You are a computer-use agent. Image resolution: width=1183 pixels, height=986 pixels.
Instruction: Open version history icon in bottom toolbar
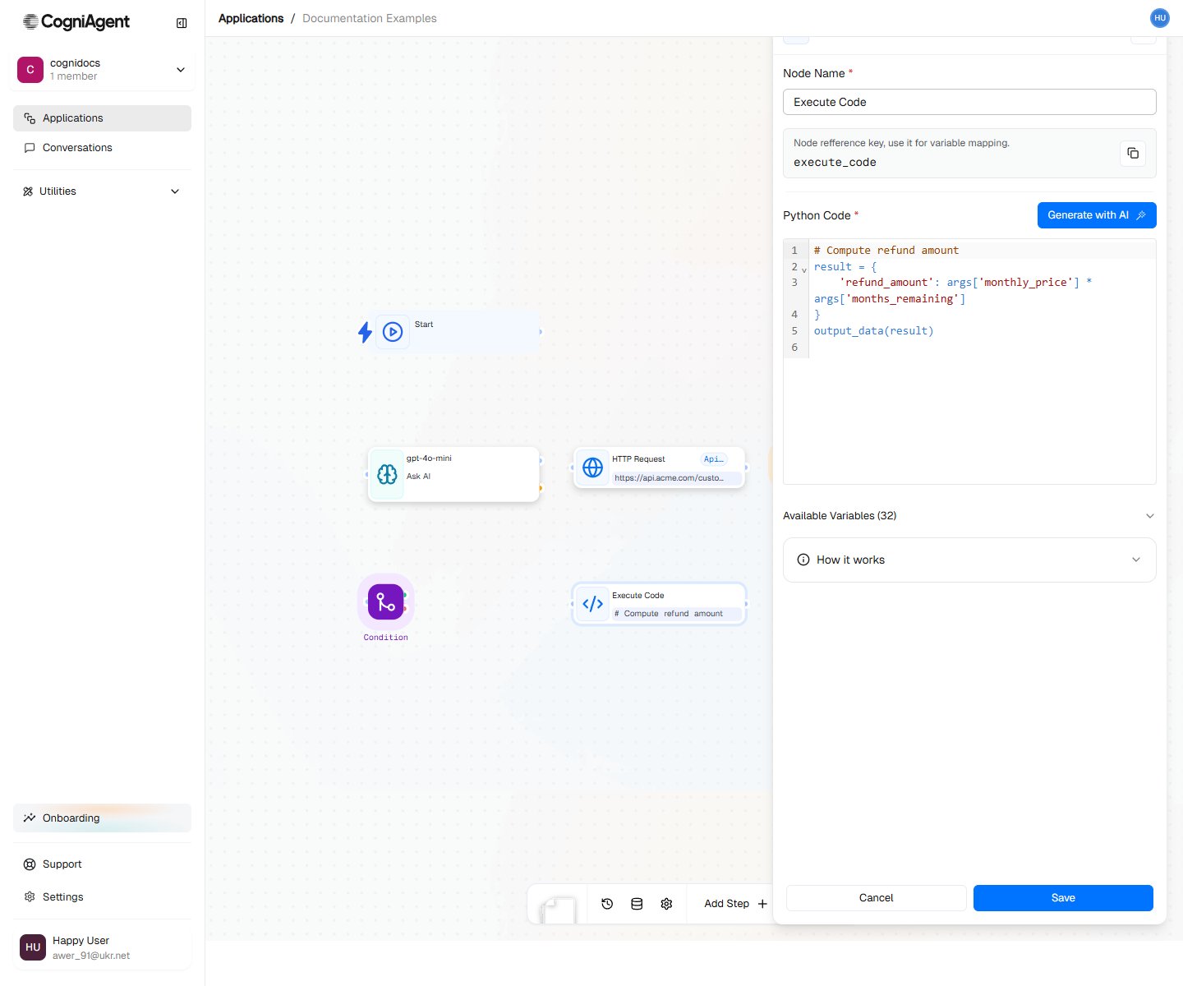pyautogui.click(x=607, y=904)
